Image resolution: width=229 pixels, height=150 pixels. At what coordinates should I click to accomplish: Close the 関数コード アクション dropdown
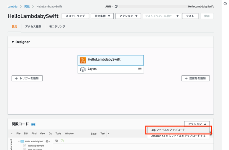pos(197,124)
